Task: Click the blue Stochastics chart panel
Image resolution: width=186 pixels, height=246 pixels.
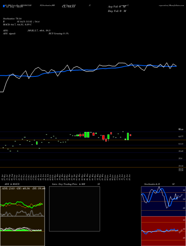Action: tap(163, 201)
